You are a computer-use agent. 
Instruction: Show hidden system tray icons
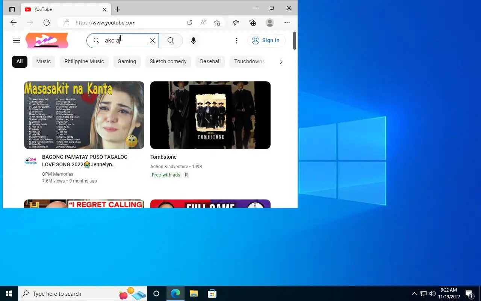[x=414, y=293]
